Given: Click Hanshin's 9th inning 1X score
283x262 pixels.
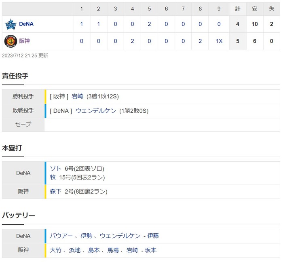Looking at the screenshot, I should point(219,41).
